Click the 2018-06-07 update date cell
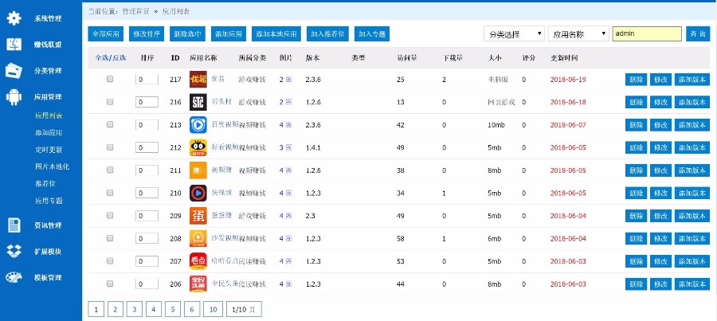Image resolution: width=717 pixels, height=321 pixels. click(x=568, y=125)
